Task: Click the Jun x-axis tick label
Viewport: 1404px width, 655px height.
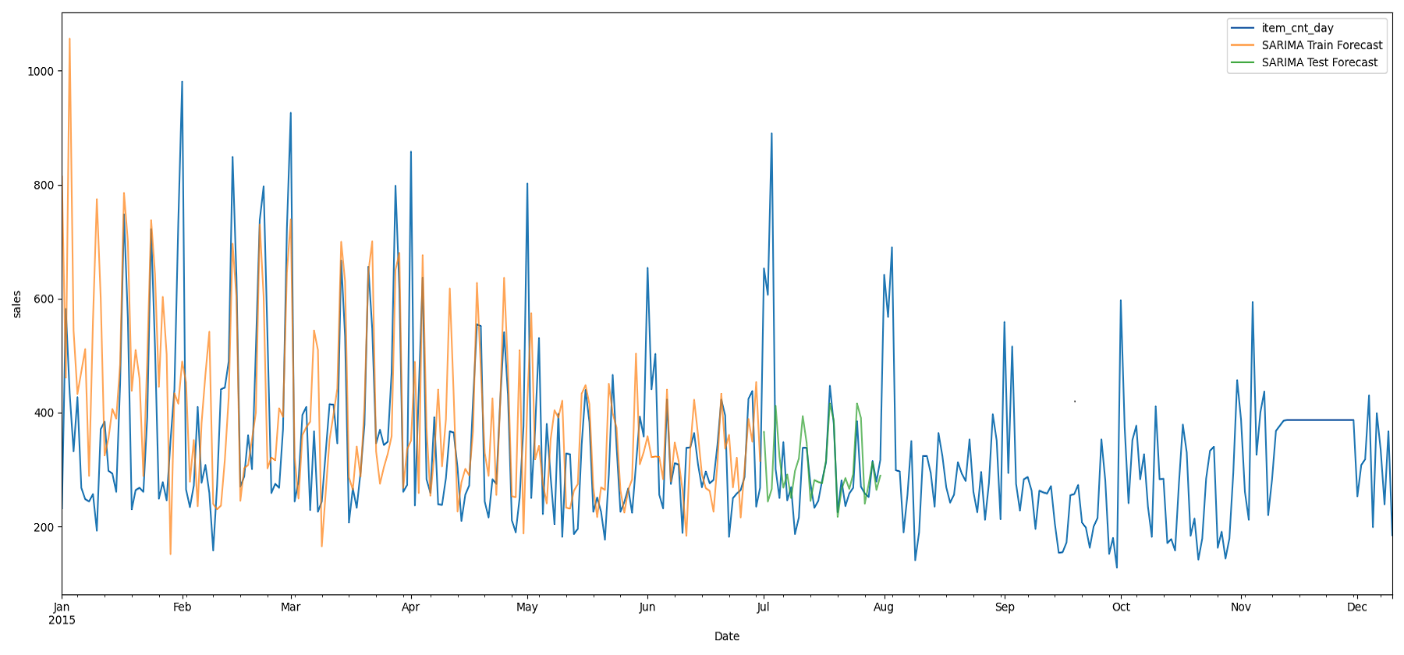Action: (647, 607)
